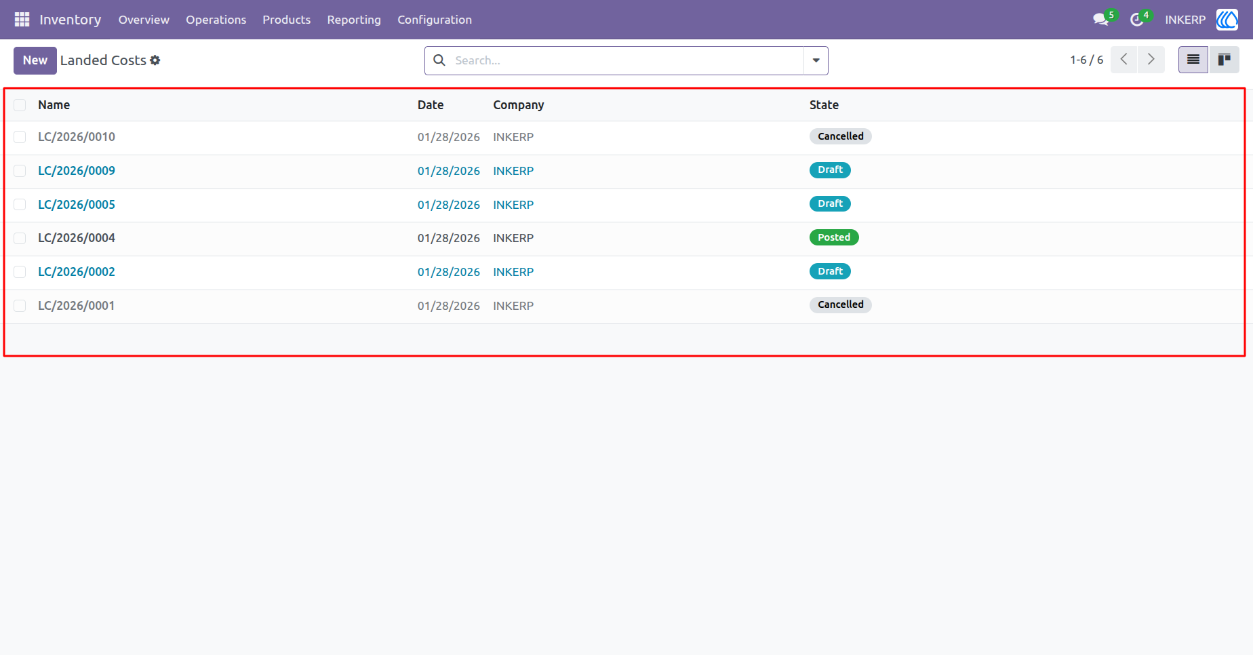Go to next page of records
Screen dimensions: 1253x655
[1151, 60]
